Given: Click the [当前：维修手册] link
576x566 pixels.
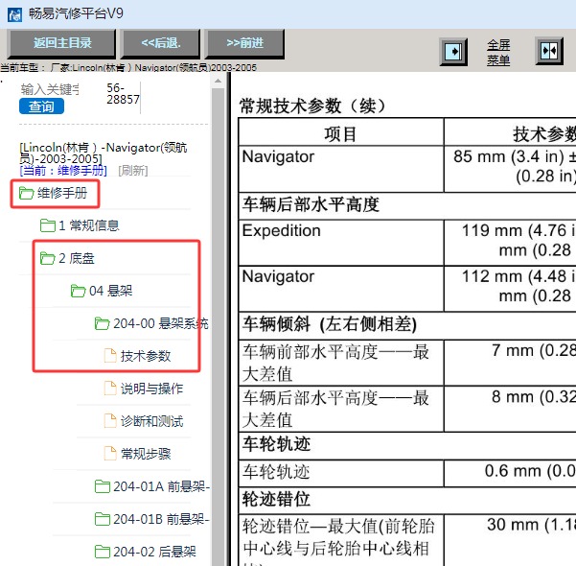Looking at the screenshot, I should pyautogui.click(x=63, y=170).
